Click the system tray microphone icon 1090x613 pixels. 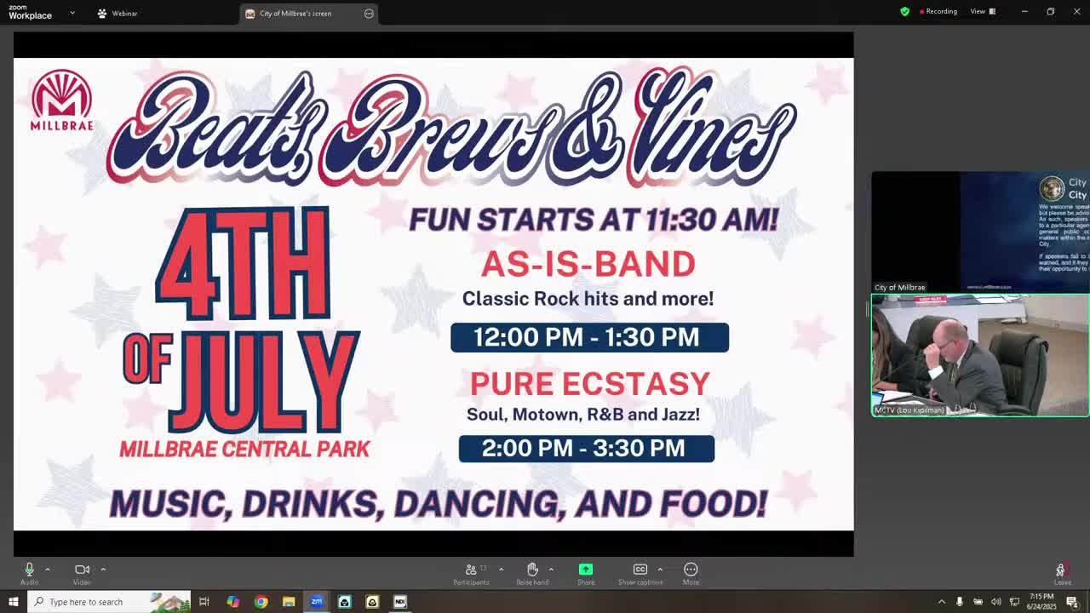(960, 602)
